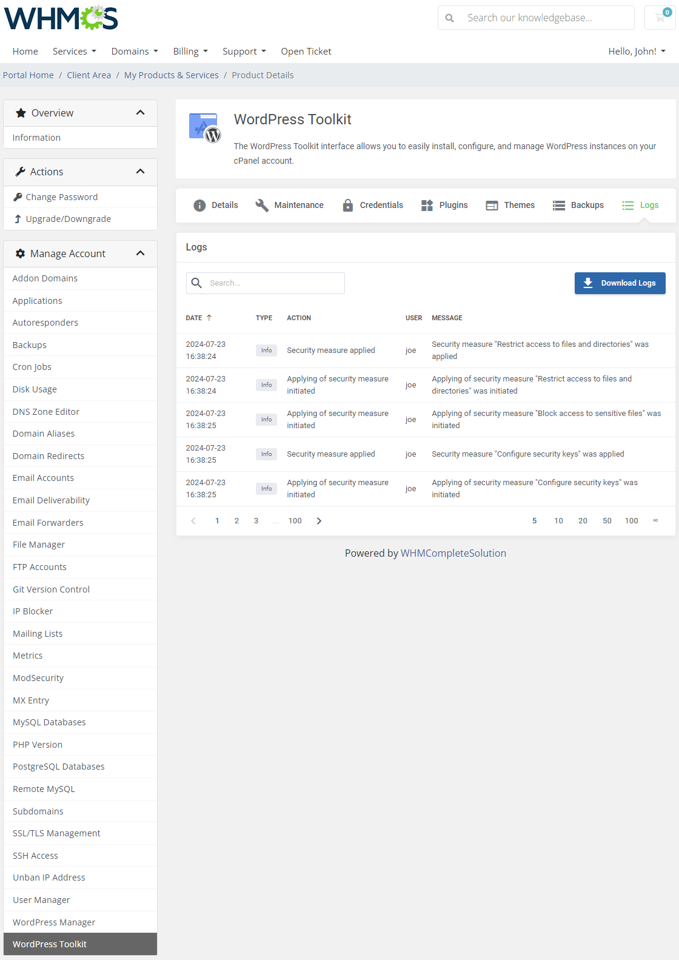
Task: Switch to the Themes tab
Action: [510, 206]
